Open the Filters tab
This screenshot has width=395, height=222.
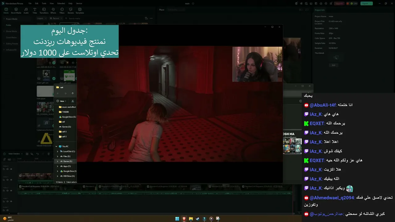pos(62,11)
